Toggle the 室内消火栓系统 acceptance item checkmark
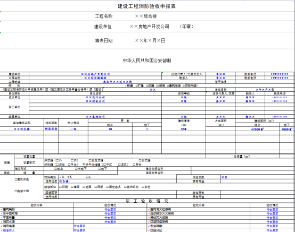This screenshot has width=295, height=232. (149, 209)
